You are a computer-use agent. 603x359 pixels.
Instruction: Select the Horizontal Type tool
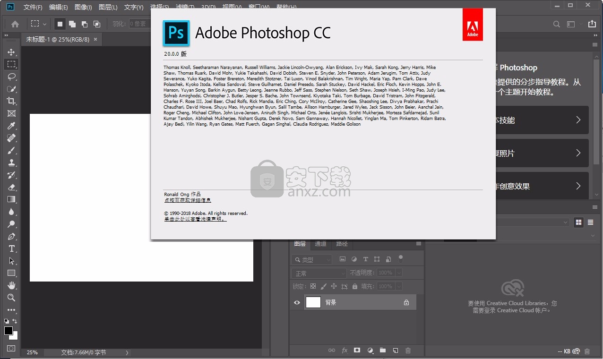pyautogui.click(x=11, y=248)
